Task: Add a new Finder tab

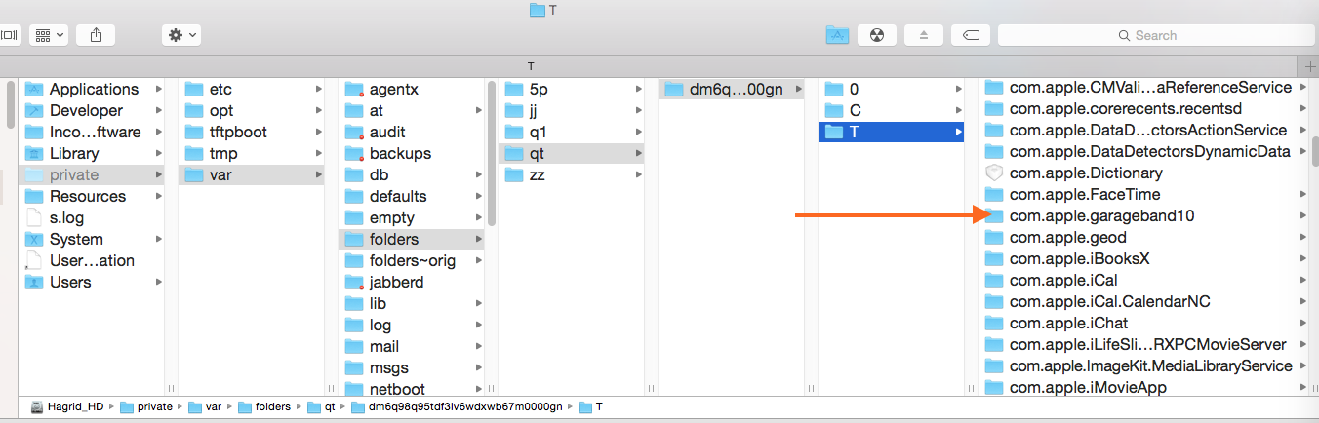Action: (1309, 66)
